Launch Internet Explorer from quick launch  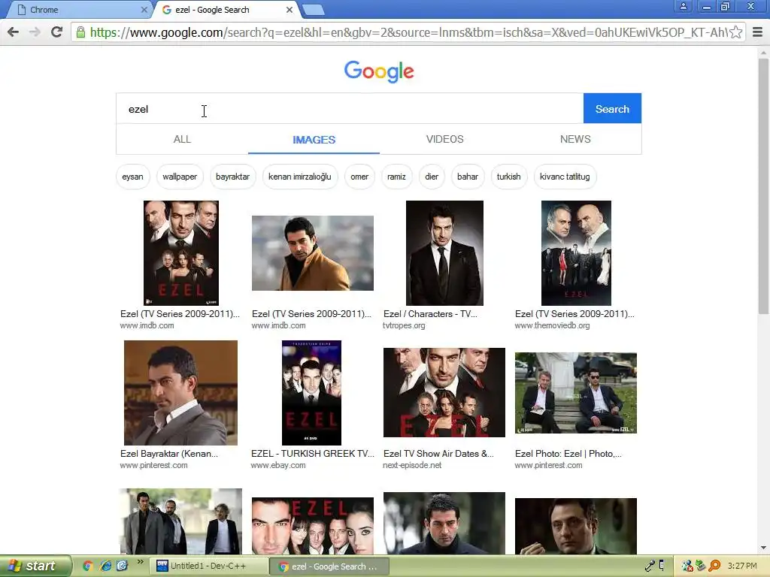coord(105,566)
